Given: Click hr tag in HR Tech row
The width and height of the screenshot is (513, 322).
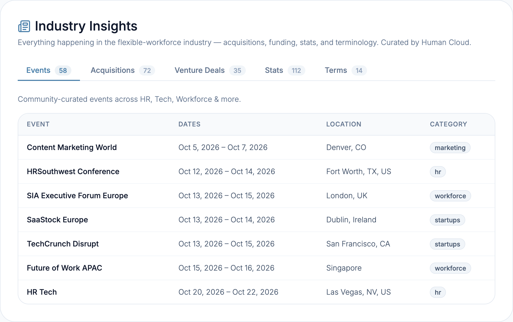Looking at the screenshot, I should pyautogui.click(x=438, y=292).
